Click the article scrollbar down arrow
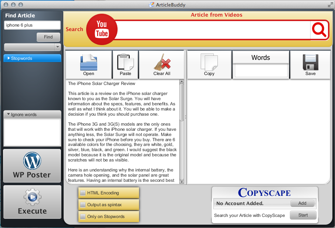The image size is (335, 228). click(x=182, y=182)
